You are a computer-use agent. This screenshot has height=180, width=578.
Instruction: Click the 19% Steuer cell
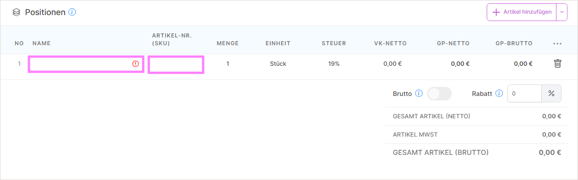point(334,64)
